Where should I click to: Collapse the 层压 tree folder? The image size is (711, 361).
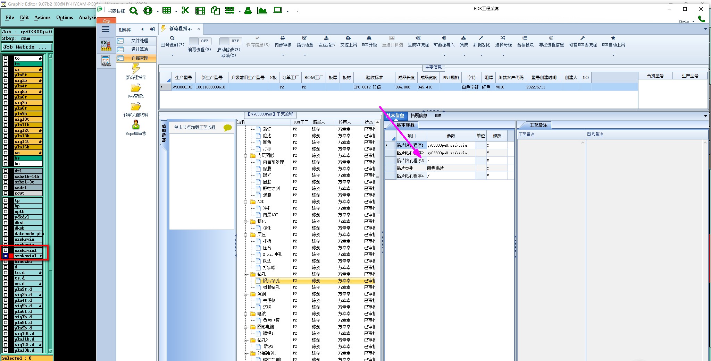pos(246,235)
